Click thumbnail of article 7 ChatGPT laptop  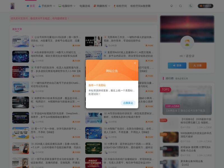pyautogui.click(x=20, y=87)
